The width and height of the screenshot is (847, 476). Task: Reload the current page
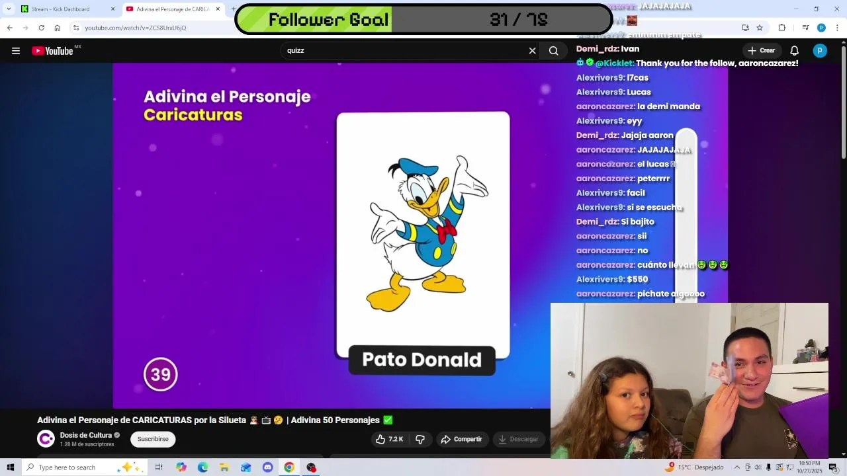(x=41, y=28)
